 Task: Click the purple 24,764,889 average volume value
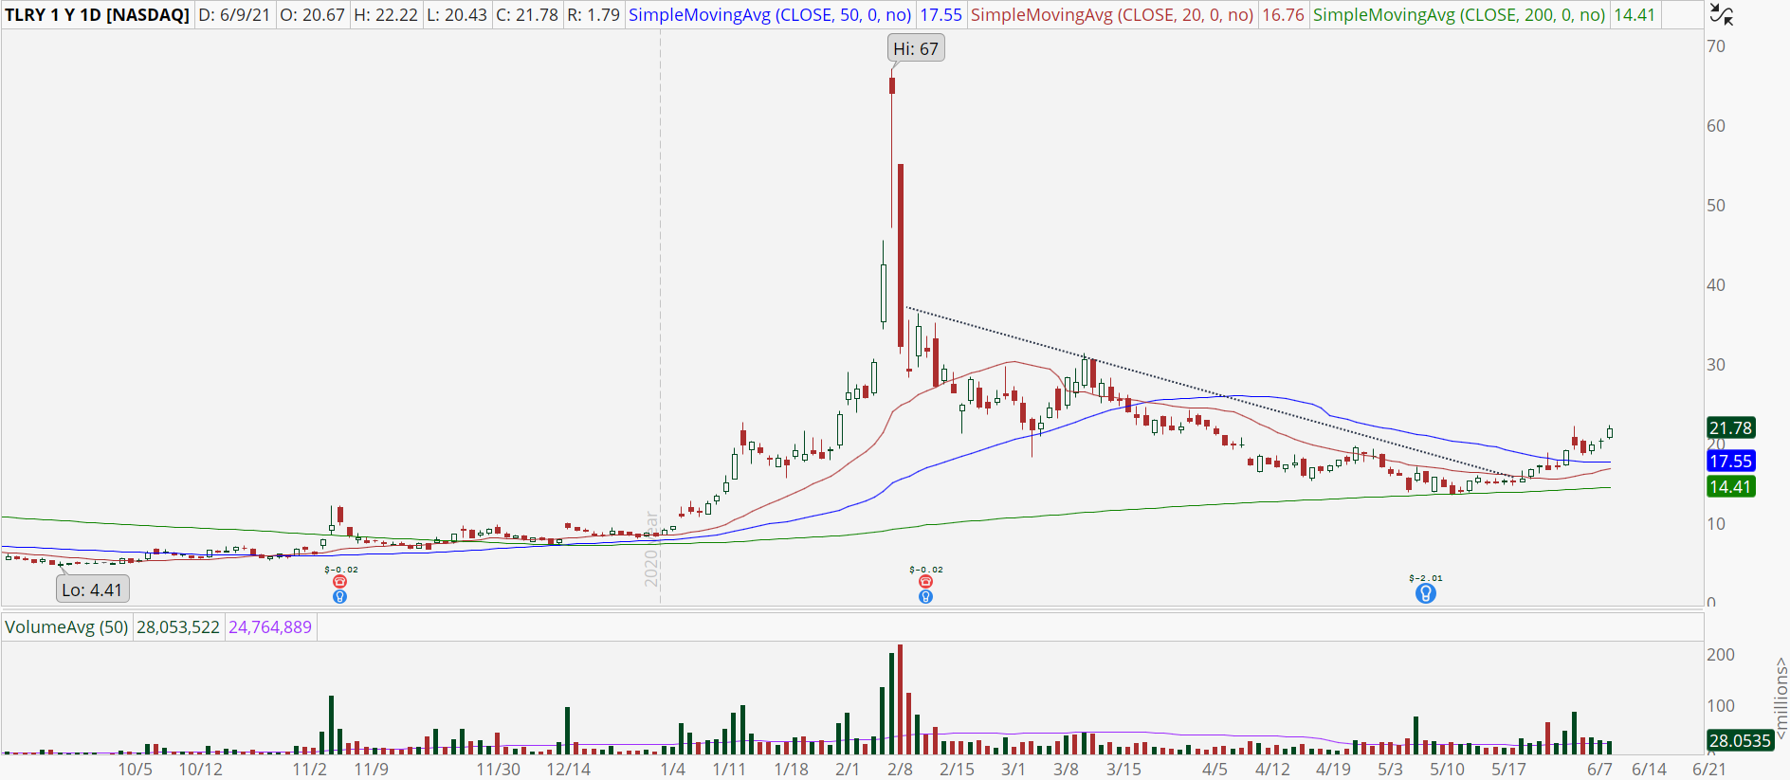pyautogui.click(x=270, y=627)
